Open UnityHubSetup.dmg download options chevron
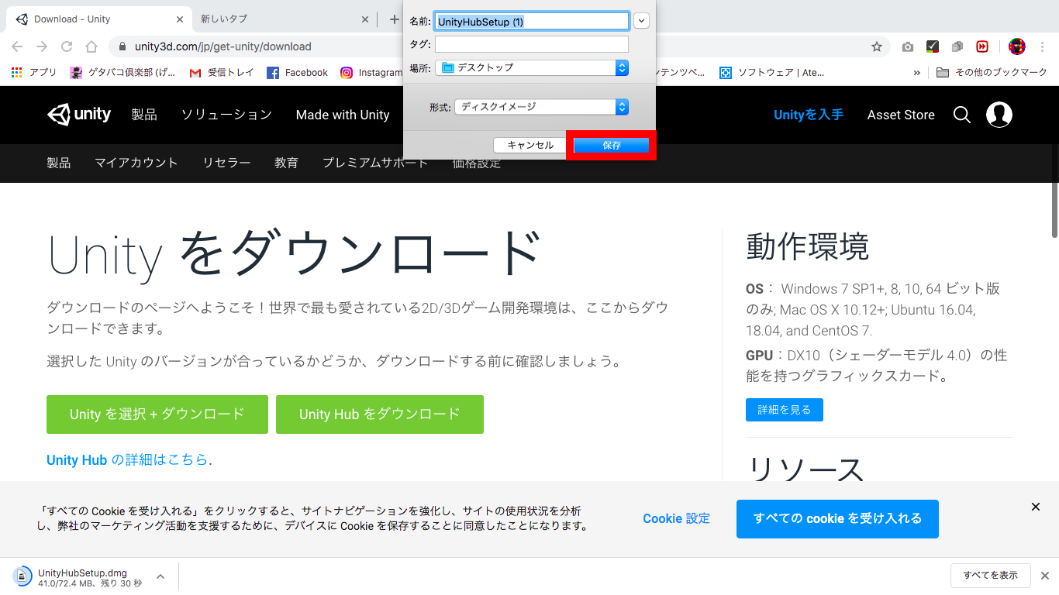The image size is (1059, 595). coord(160,576)
